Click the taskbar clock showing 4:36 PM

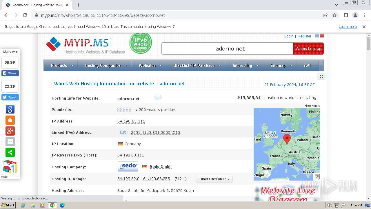[x=356, y=205]
